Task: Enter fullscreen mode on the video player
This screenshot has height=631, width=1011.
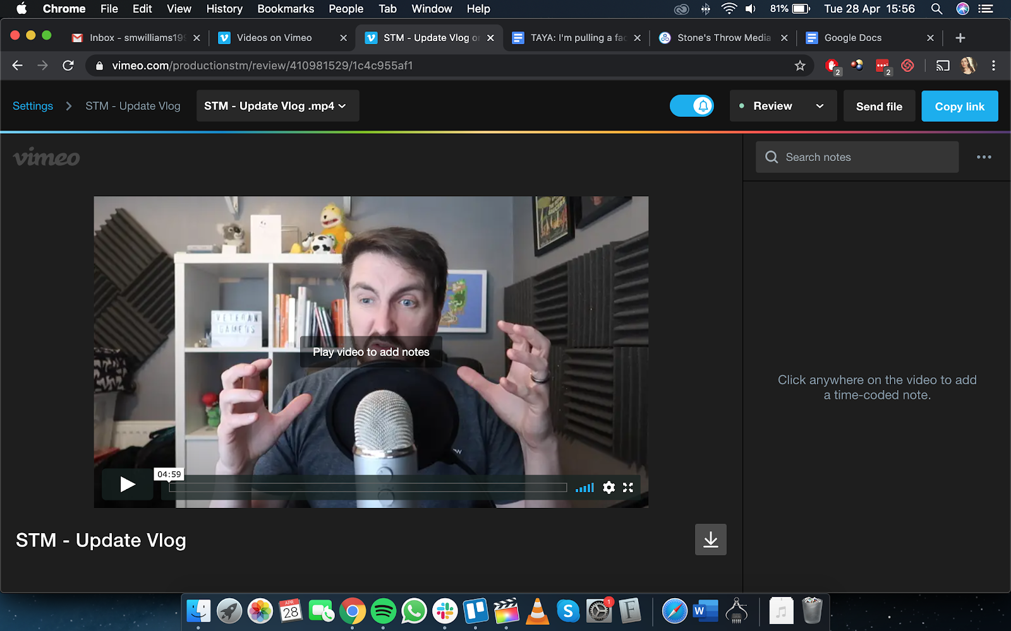Action: point(628,487)
